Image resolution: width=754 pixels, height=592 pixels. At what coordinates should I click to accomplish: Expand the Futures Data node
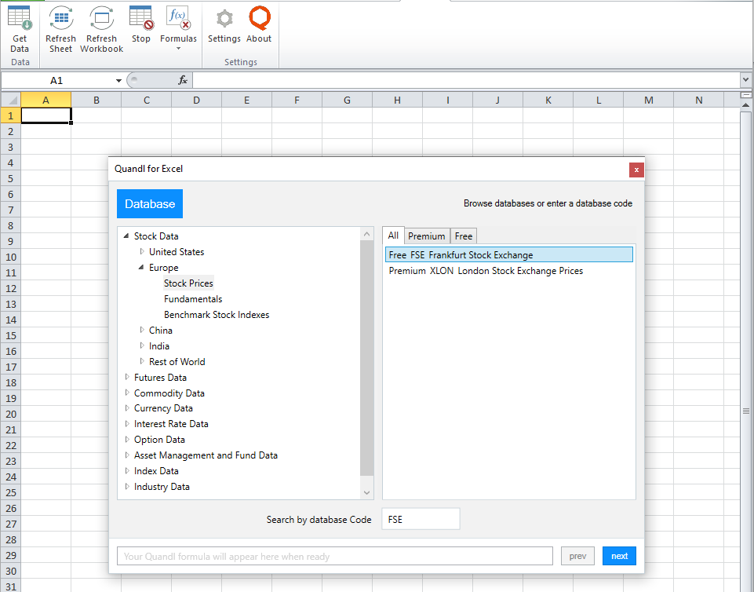pos(127,377)
